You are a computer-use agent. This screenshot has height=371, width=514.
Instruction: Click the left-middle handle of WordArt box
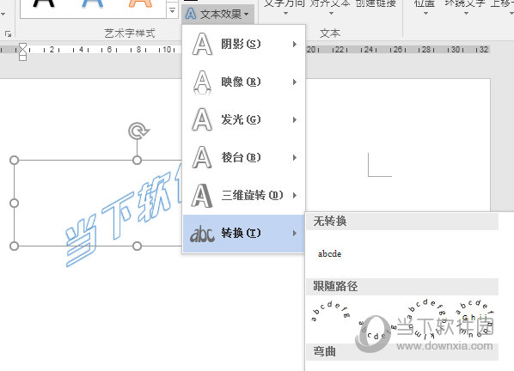point(14,203)
